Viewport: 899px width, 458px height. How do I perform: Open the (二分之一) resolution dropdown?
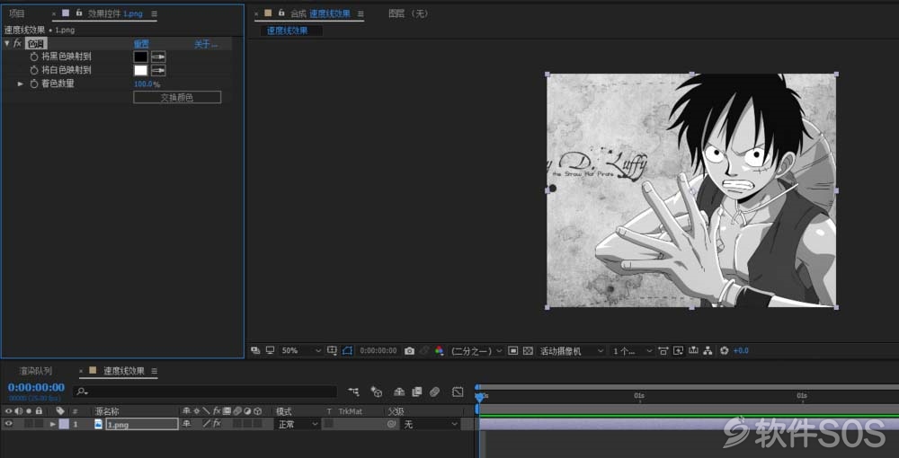click(x=476, y=350)
